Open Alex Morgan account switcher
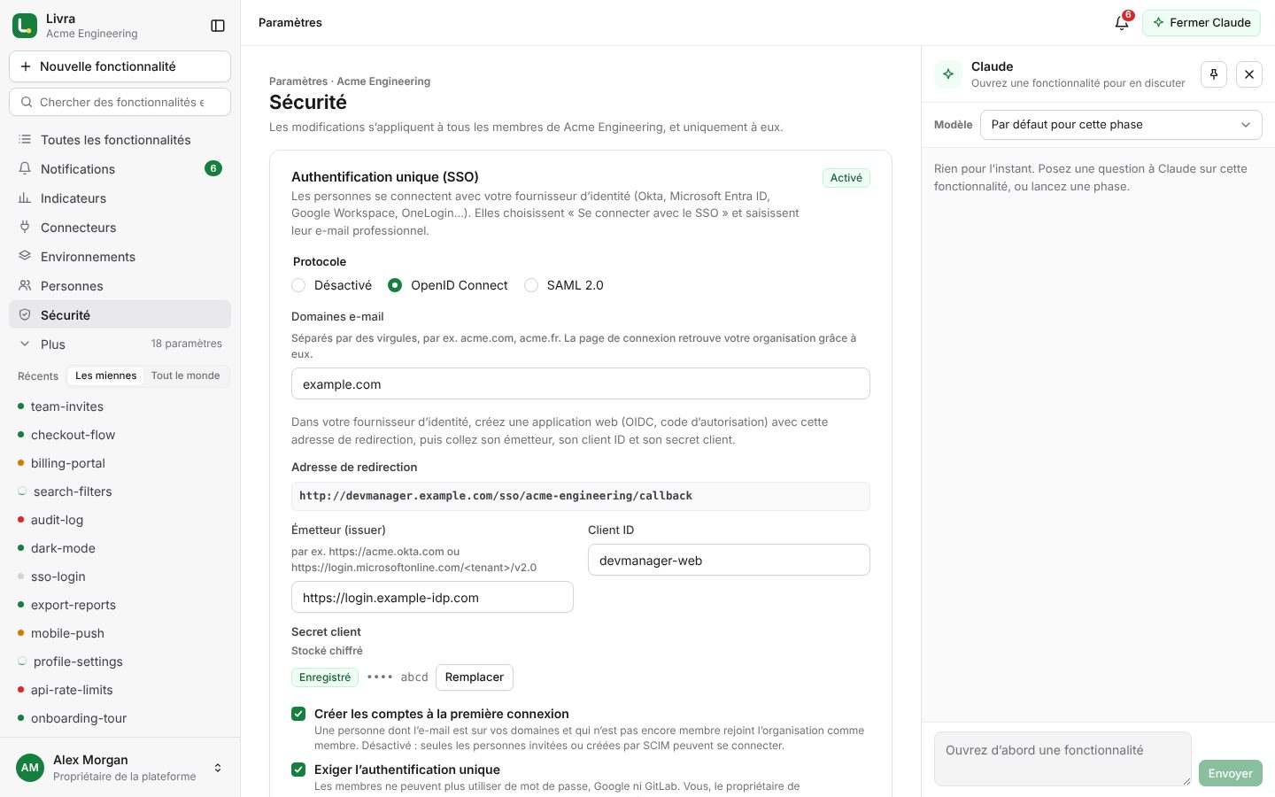 click(x=120, y=768)
